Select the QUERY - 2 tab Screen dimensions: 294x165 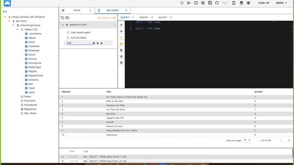point(146,17)
